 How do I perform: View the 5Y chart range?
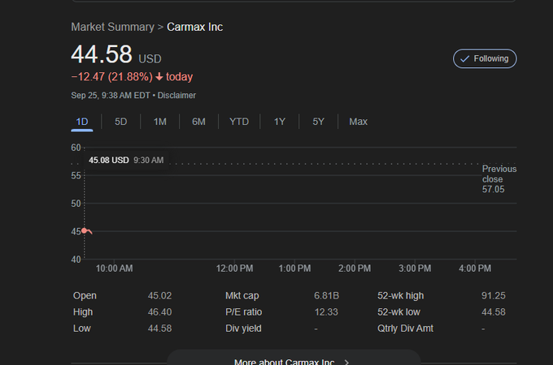pos(318,122)
